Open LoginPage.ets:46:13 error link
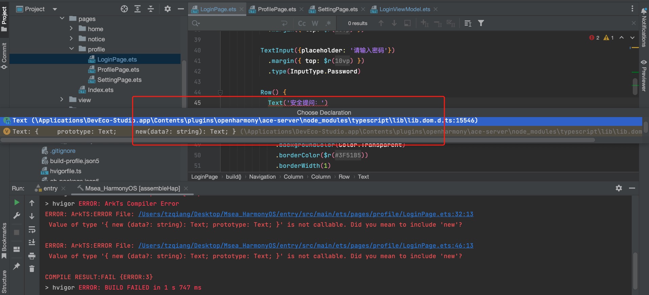649x295 pixels. (306, 246)
